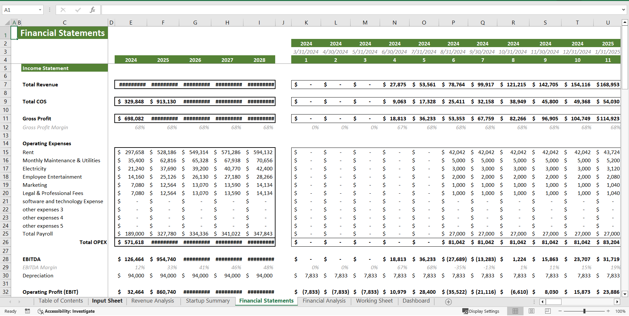
Task: Open the Financial Analysis sheet tab
Action: pos(324,301)
